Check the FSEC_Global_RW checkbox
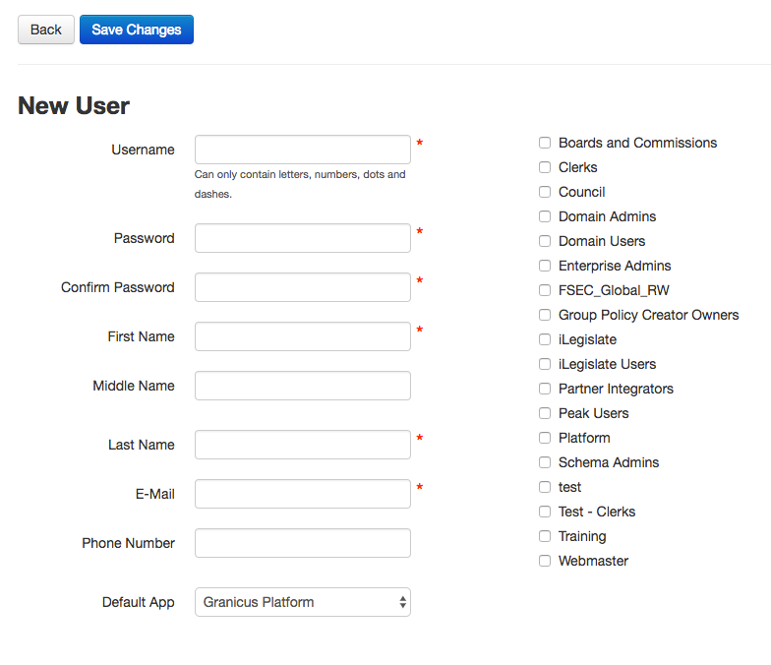 click(545, 290)
